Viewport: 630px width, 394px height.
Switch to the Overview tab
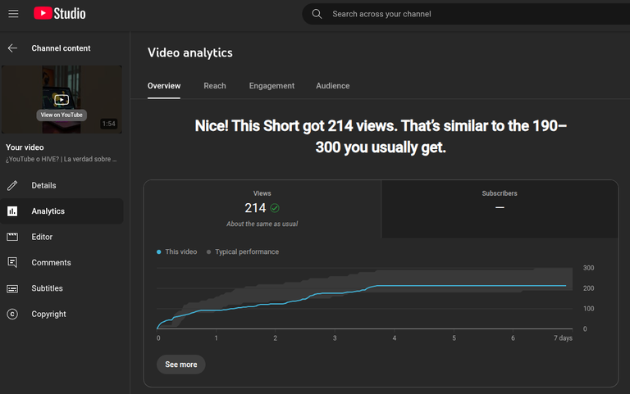(164, 86)
